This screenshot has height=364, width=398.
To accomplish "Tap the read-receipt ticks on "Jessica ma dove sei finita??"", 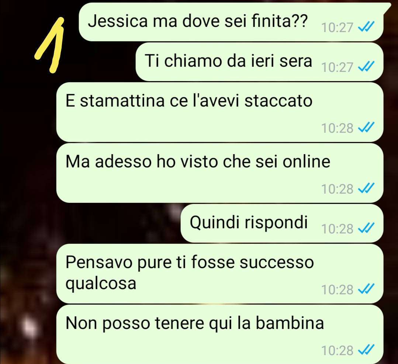I will [x=366, y=27].
